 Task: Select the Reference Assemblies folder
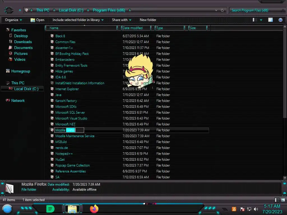[70, 171]
